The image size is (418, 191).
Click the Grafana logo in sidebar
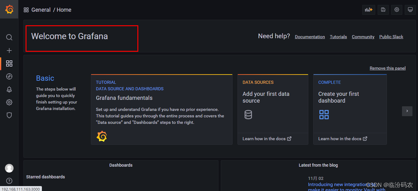(9, 10)
